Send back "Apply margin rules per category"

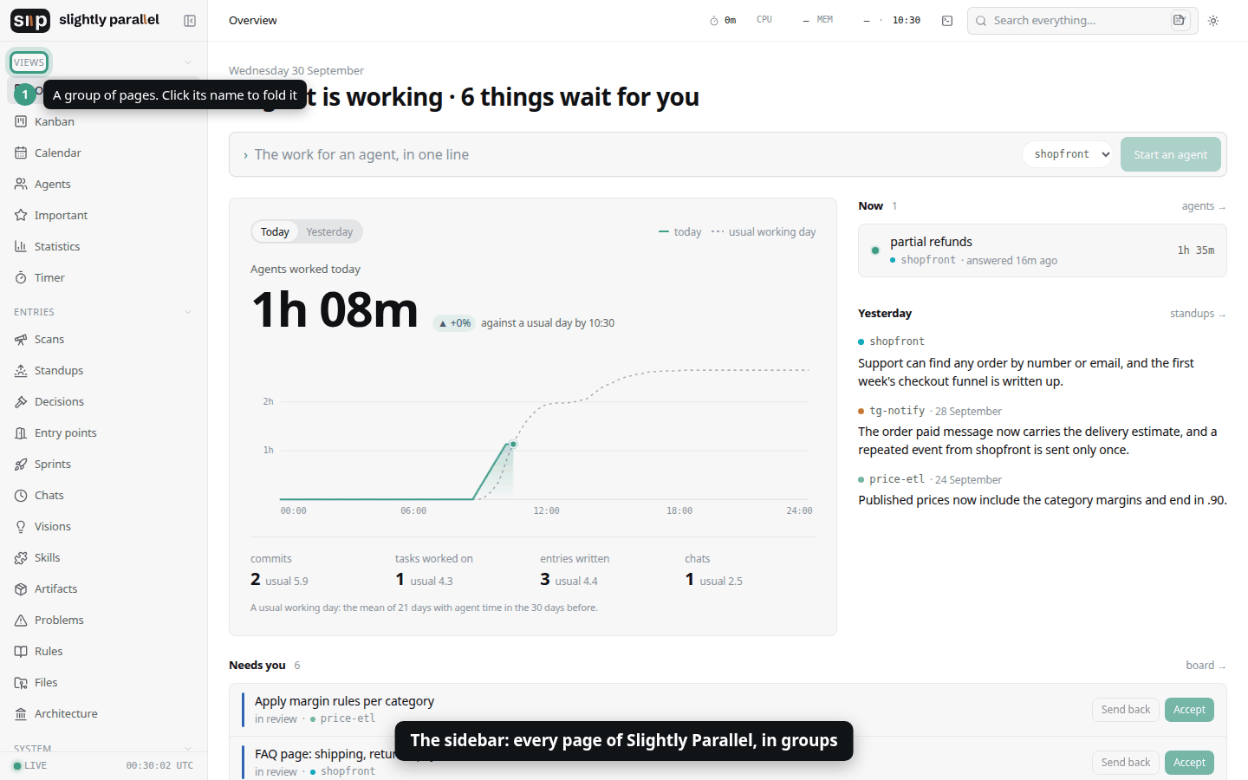pyautogui.click(x=1125, y=710)
